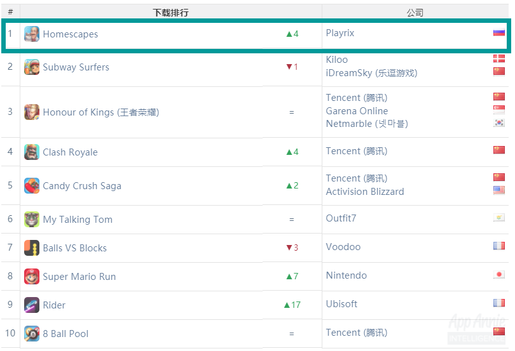Open the Garena Online company link

[357, 111]
